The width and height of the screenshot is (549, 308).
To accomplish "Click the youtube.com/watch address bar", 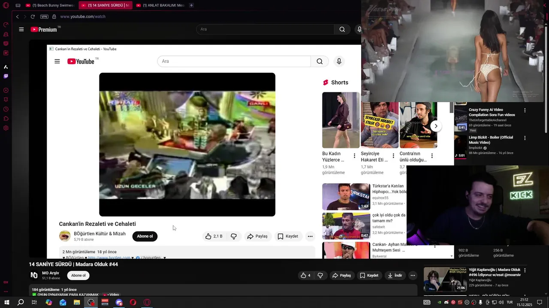I will [83, 17].
